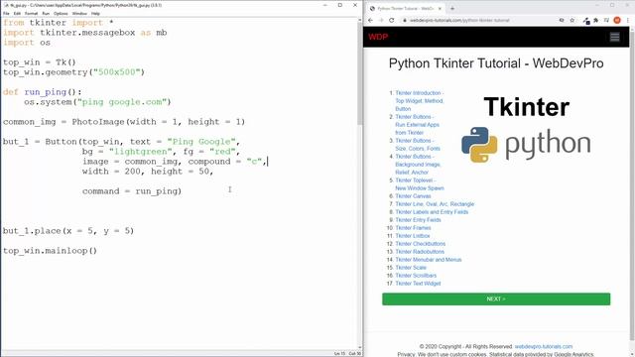Open the Tkinter Scrollbars link
This screenshot has height=357, width=635.
(x=416, y=276)
